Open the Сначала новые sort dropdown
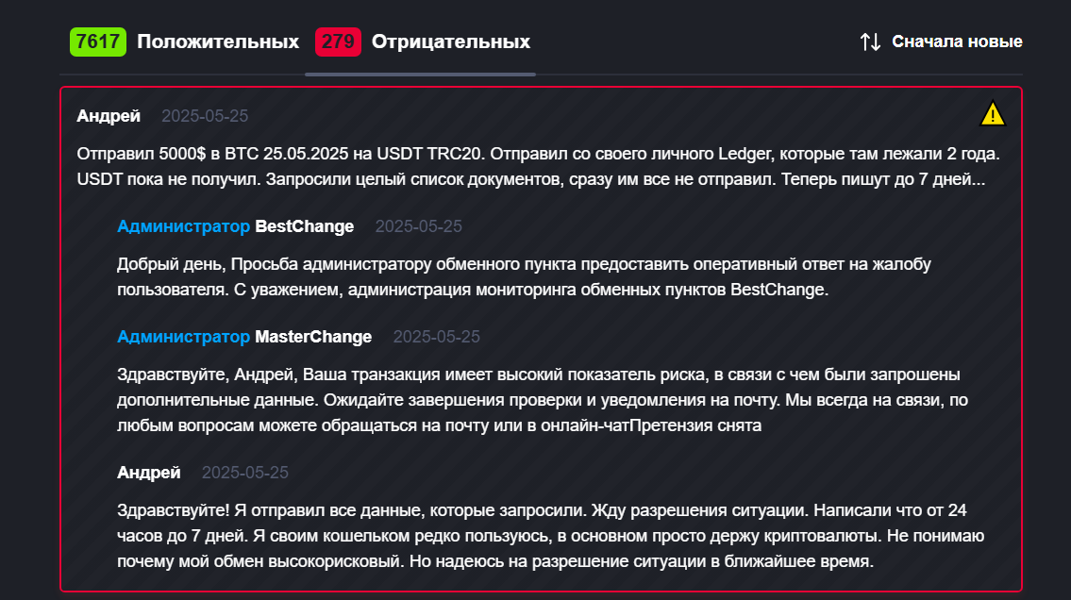1071x600 pixels. click(x=957, y=42)
